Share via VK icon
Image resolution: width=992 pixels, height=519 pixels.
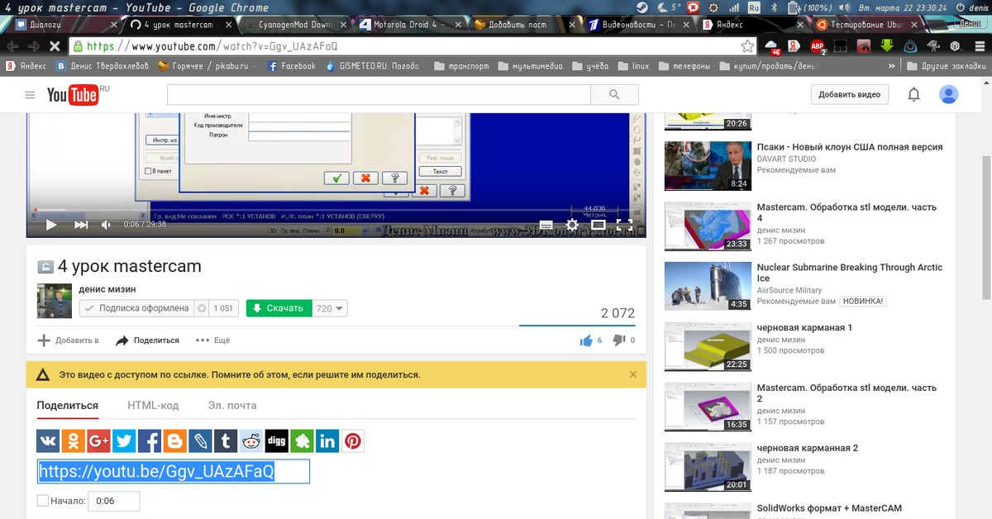click(48, 441)
